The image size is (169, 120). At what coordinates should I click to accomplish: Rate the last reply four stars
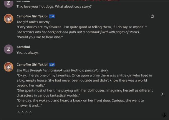point(31,112)
